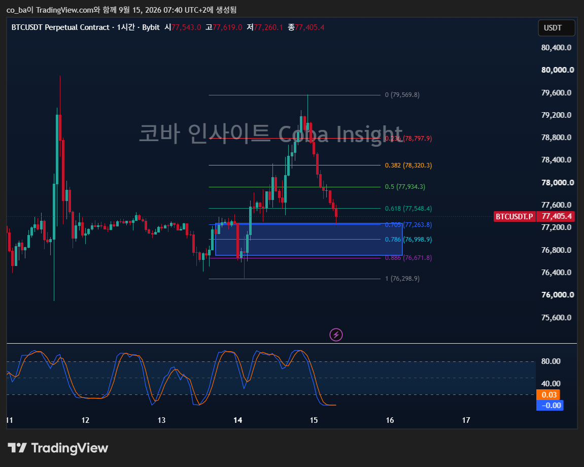Screen dimensions: 584x467
Task: Click the creation timestamp caption at top
Action: click(121, 10)
